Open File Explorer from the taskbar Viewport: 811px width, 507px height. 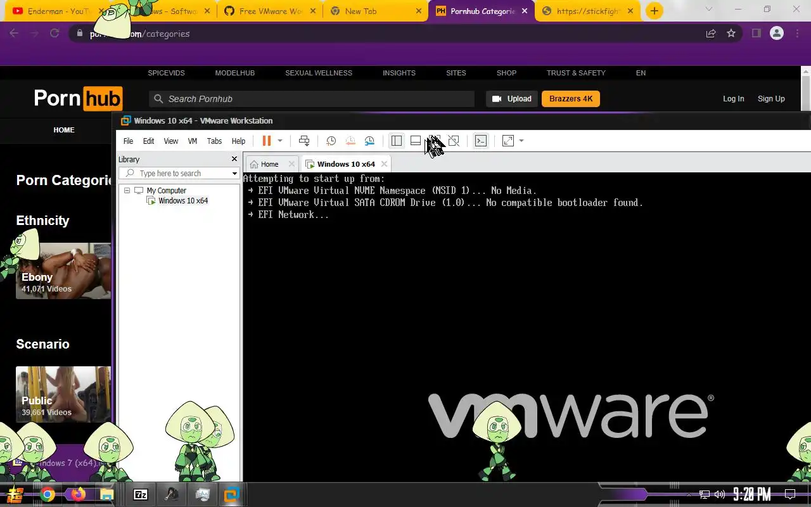pos(106,494)
